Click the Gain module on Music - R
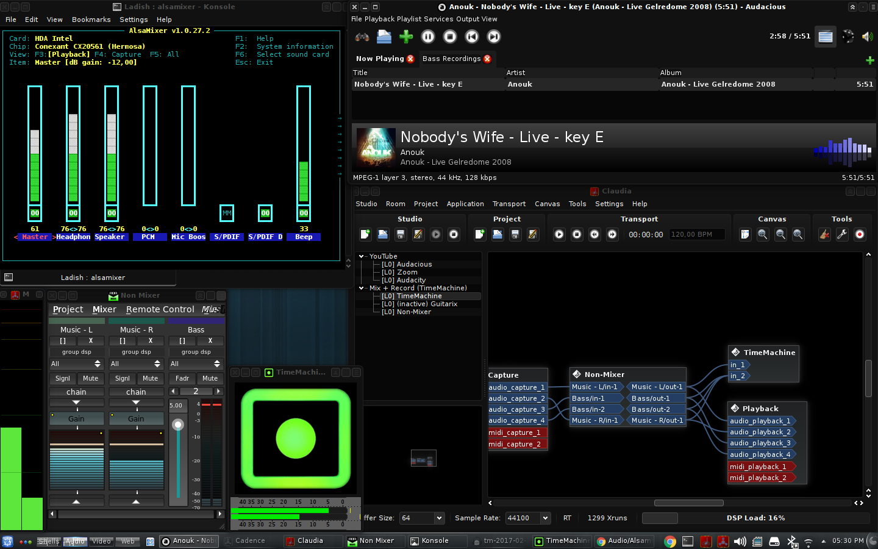 click(x=137, y=418)
